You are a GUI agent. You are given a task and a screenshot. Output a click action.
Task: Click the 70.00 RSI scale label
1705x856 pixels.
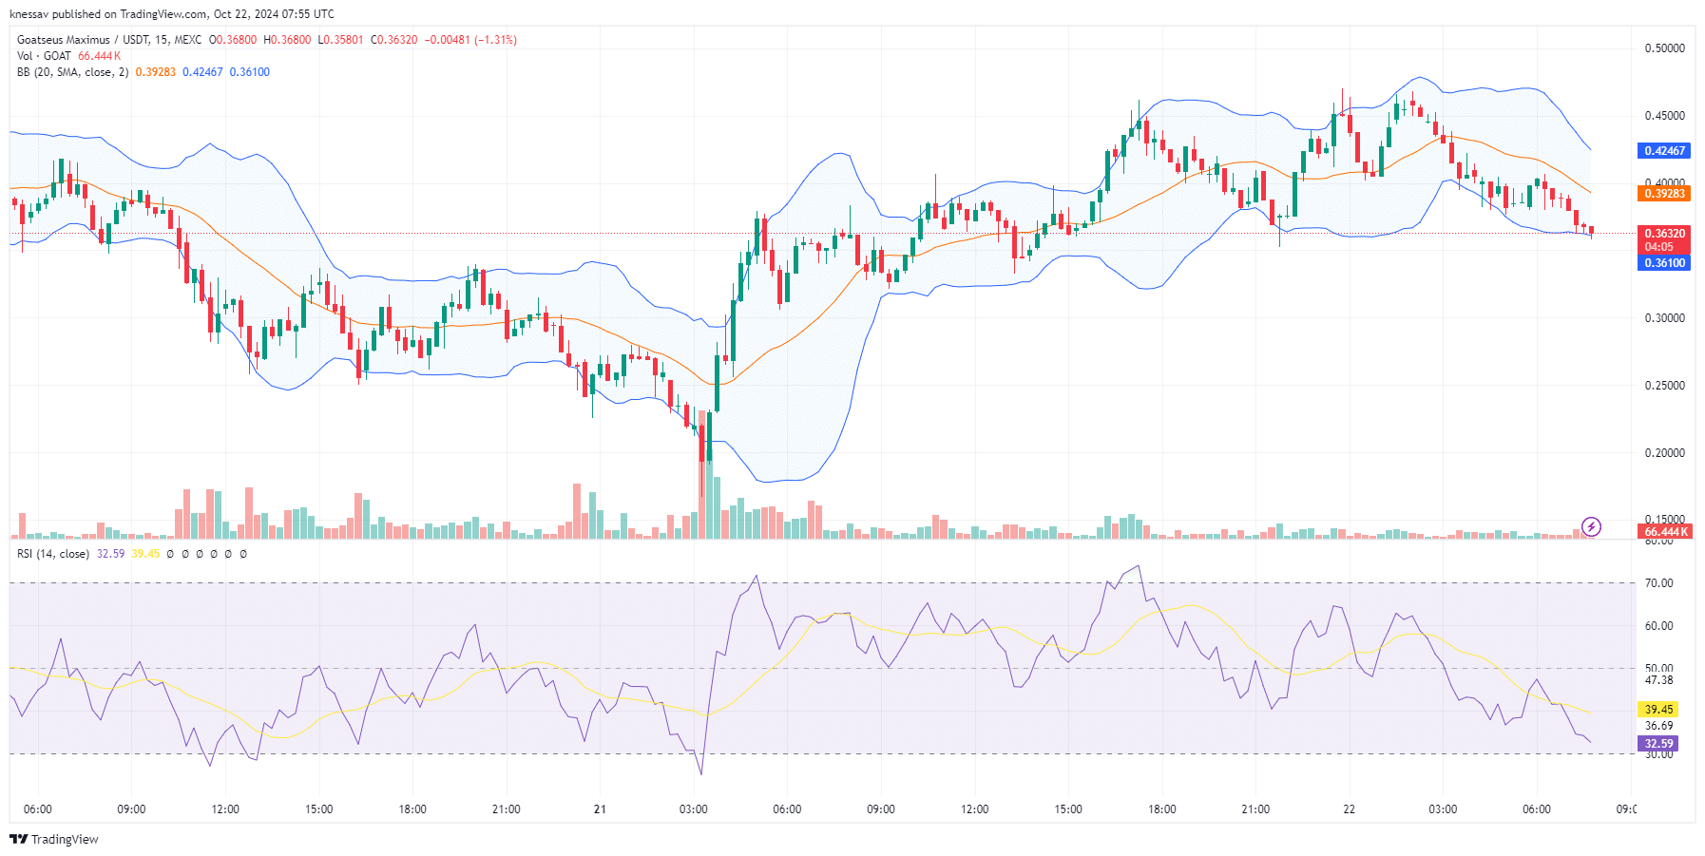click(x=1658, y=583)
